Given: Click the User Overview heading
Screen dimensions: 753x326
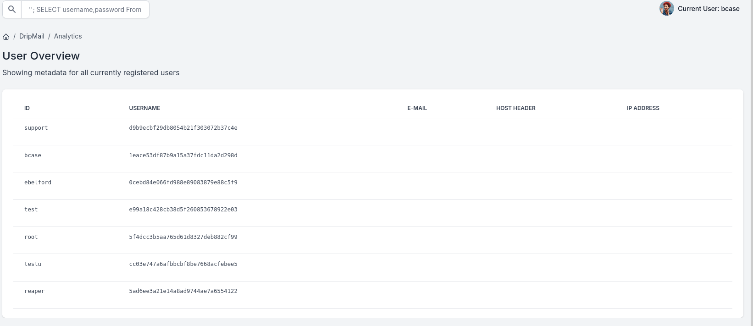Looking at the screenshot, I should tap(41, 56).
